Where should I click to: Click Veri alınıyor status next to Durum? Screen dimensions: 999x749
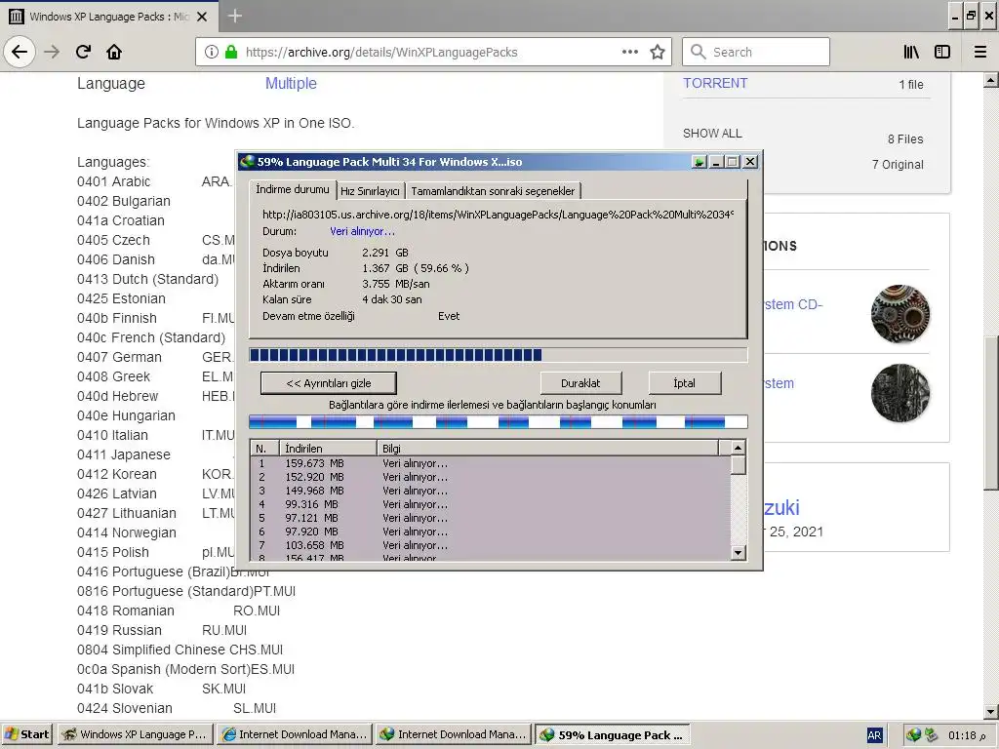(362, 231)
